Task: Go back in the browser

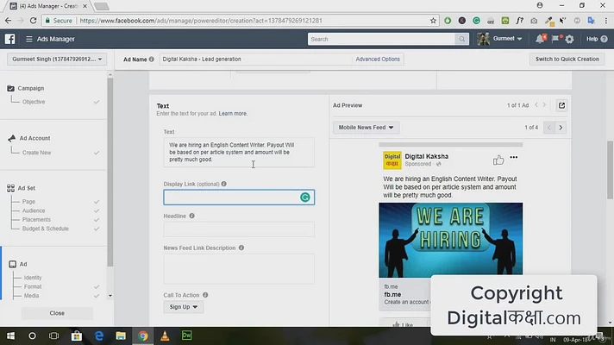Action: (x=9, y=21)
